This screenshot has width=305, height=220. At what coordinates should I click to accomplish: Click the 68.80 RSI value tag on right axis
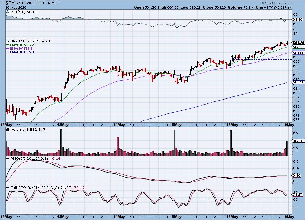coord(298,19)
